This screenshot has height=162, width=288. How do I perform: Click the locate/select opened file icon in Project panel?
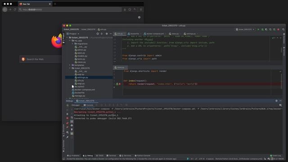point(98,34)
